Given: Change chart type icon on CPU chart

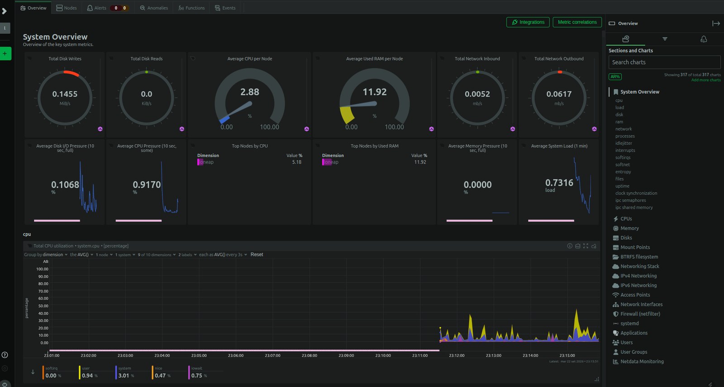Looking at the screenshot, I should click(577, 246).
